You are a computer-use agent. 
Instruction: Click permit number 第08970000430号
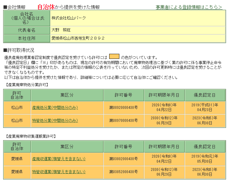click(x=123, y=121)
